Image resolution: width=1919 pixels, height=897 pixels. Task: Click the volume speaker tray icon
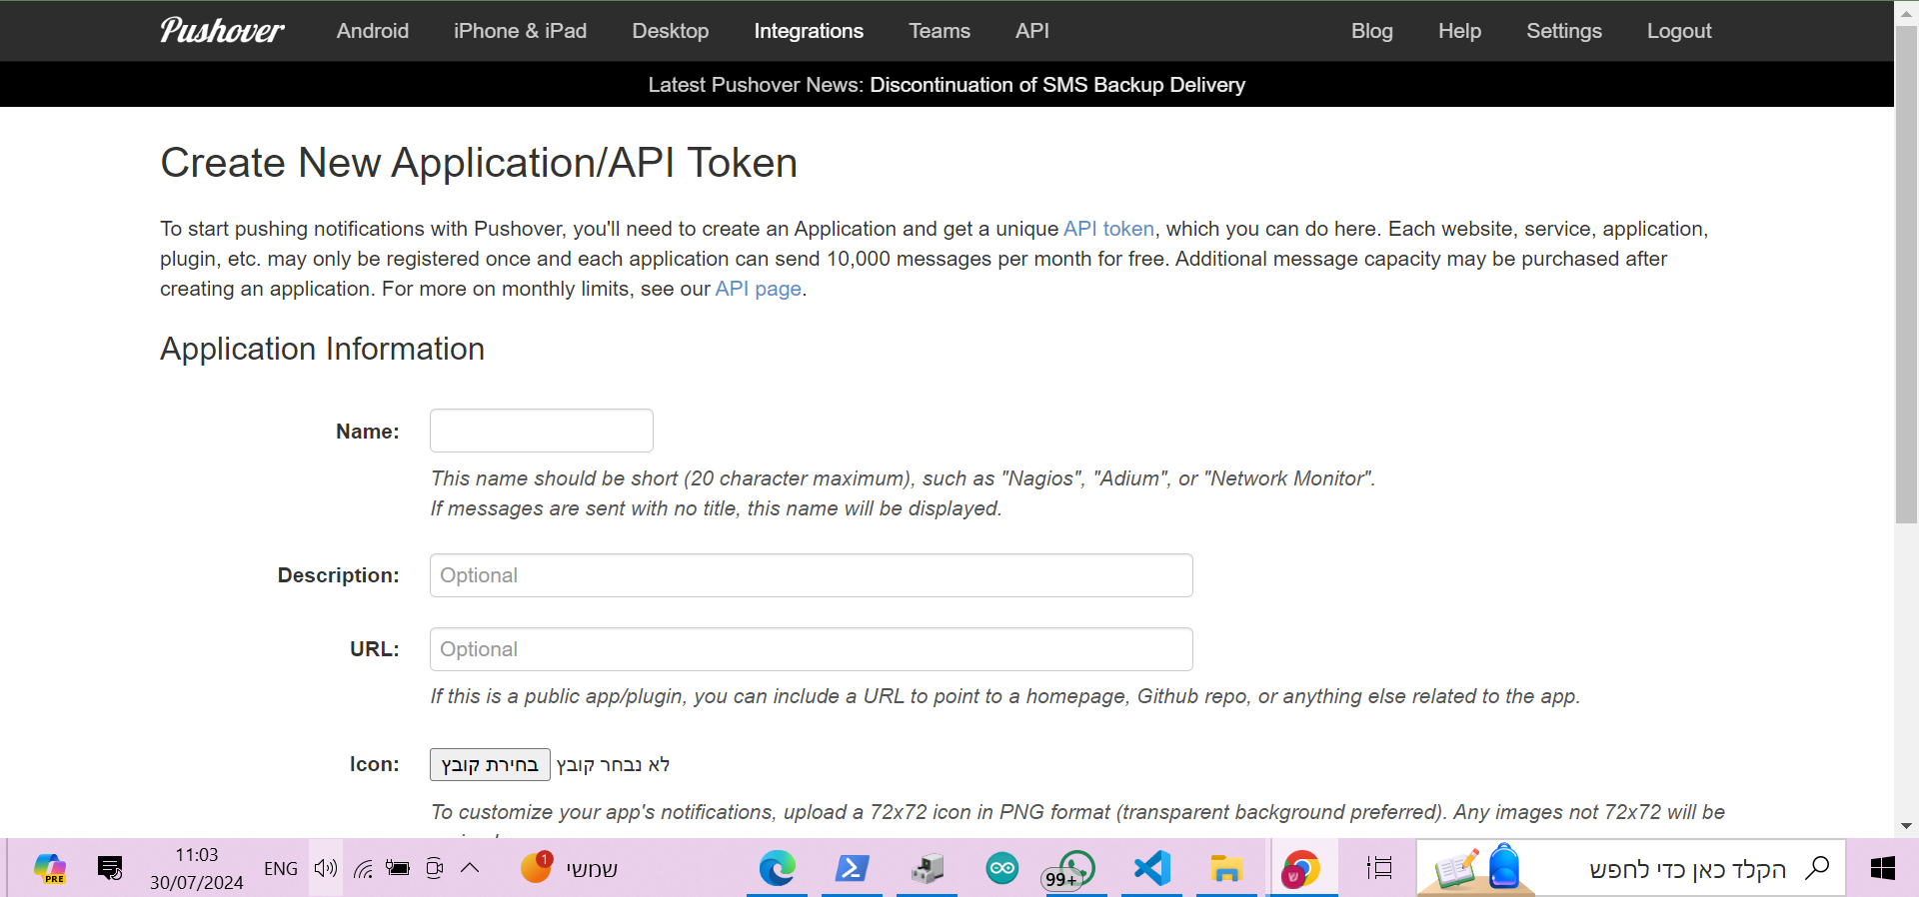(325, 868)
